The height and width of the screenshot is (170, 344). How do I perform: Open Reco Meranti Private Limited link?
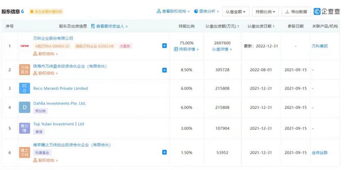tap(60, 89)
